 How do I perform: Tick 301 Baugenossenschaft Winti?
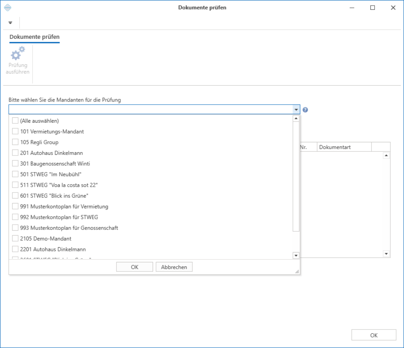[15, 163]
